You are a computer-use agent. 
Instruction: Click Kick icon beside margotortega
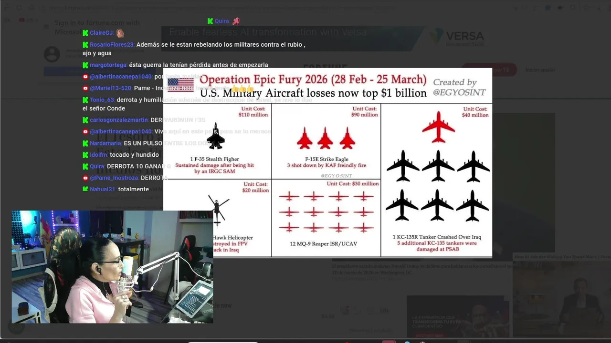85,65
